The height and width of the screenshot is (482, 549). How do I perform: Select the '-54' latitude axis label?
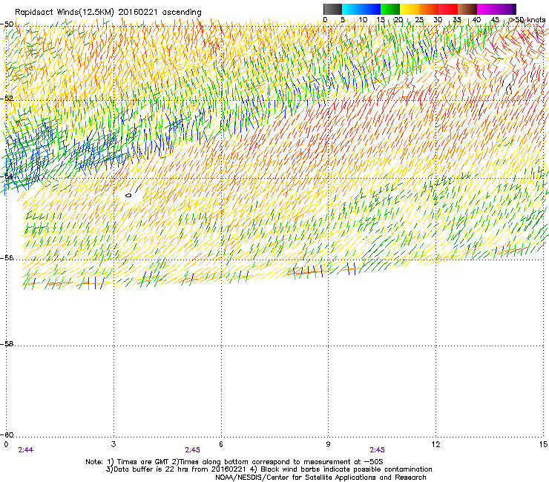[7, 176]
